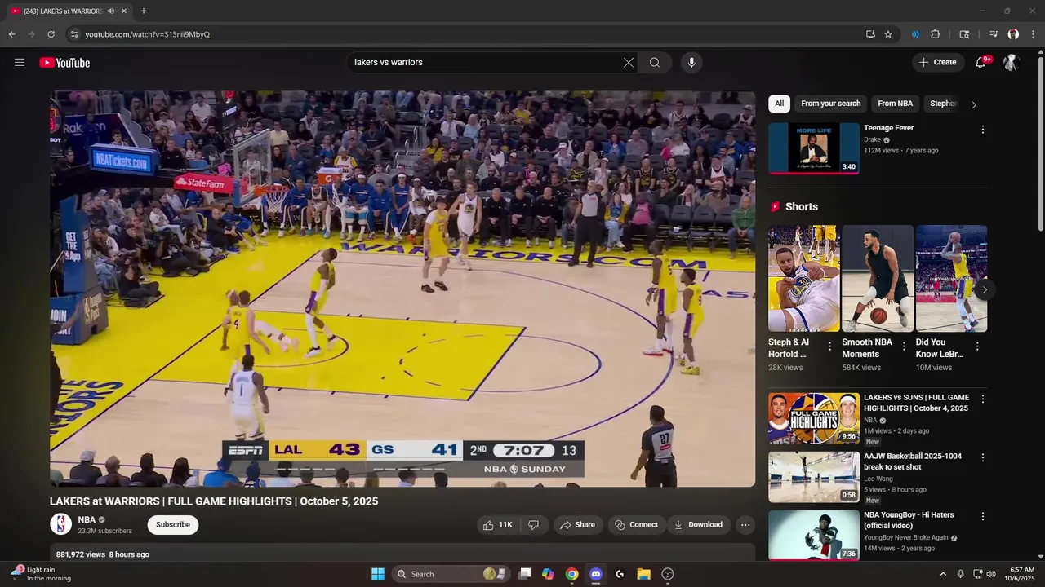Like the video with 11K likes

497,525
